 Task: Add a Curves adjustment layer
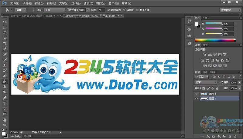(215, 55)
